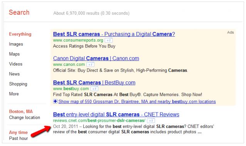The image size is (246, 146).
Task: Click Change location under Boston, MA
Action: click(x=24, y=117)
